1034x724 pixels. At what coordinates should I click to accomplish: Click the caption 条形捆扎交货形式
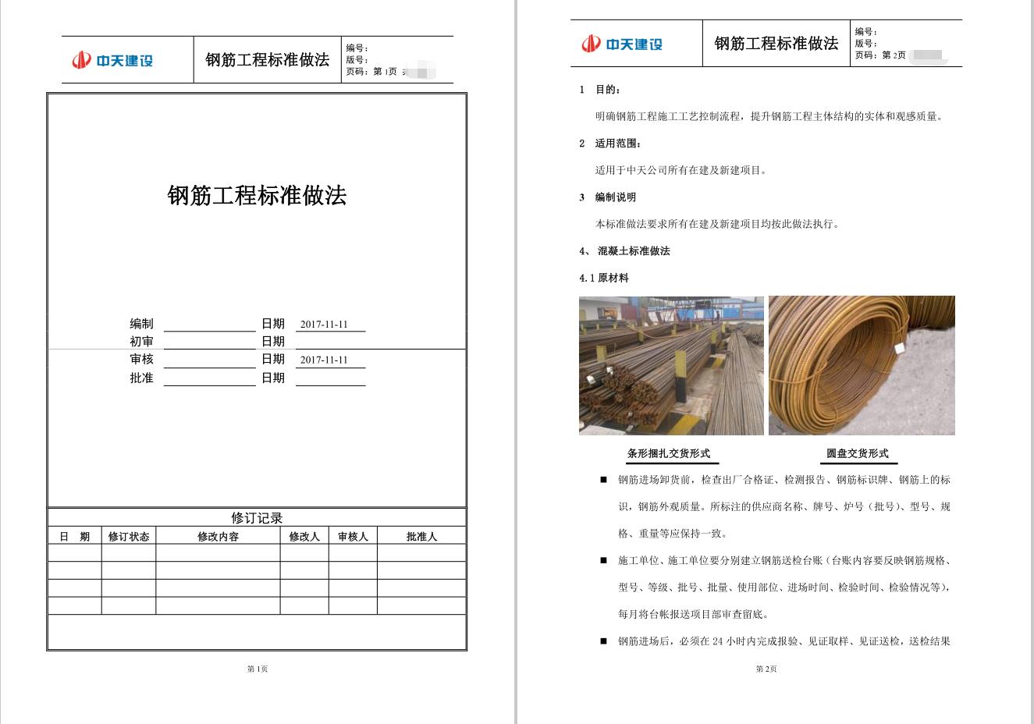[x=669, y=453]
